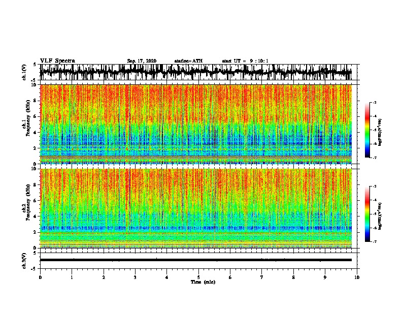Click the "ch.3(V)" axis label
402x311 pixels.
coord(24,261)
